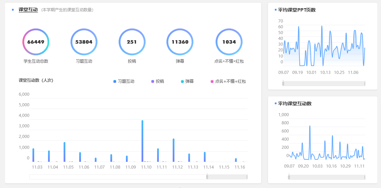
Task: Select the 投稿 ring showing 251
Action: coord(132,42)
